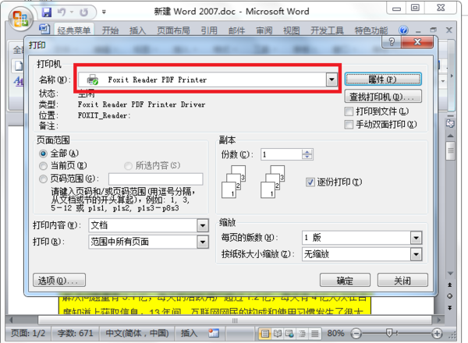Open print range dropdown 范围中所有页面
Screen dimensions: 468x343
click(203, 242)
